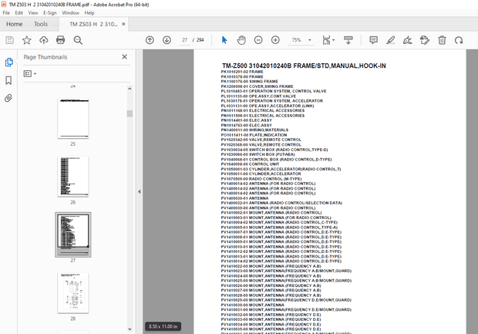The height and width of the screenshot is (334, 478).
Task: Rotate the page clockwise
Action: 459,40
